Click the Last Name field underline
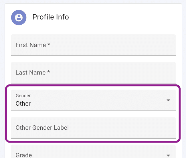Image resolution: width=186 pixels, height=158 pixels. [x=93, y=83]
